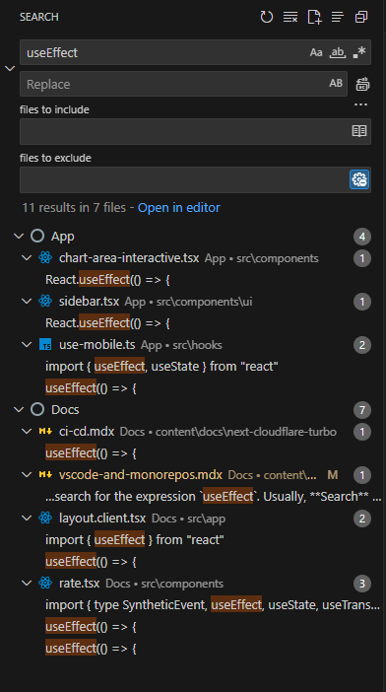Image resolution: width=386 pixels, height=692 pixels.
Task: Open new search editor icon
Action: pyautogui.click(x=314, y=17)
